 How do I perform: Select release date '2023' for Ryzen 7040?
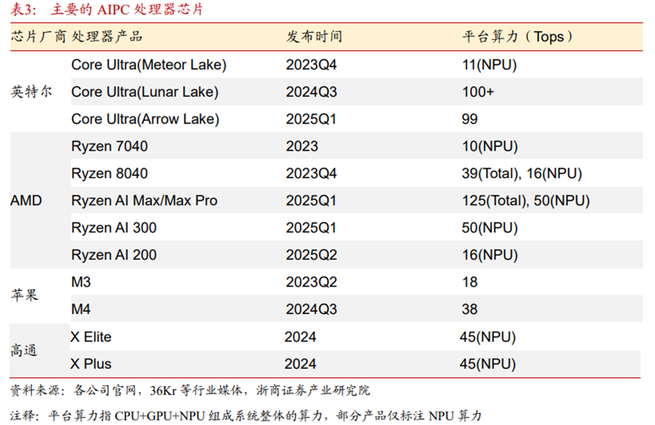(x=302, y=147)
